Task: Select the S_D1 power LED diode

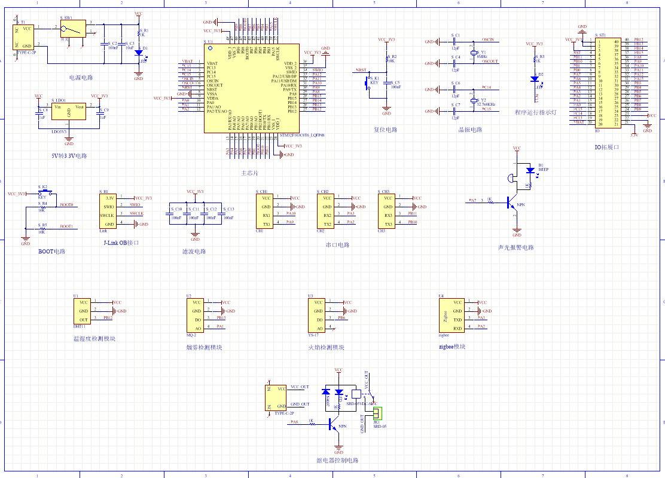Action: [139, 53]
